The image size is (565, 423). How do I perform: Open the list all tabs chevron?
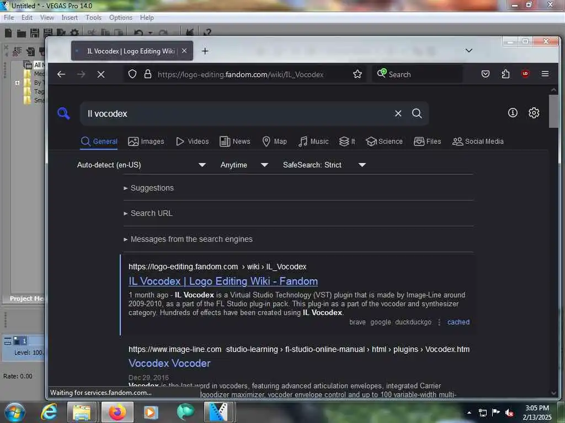[x=469, y=51]
